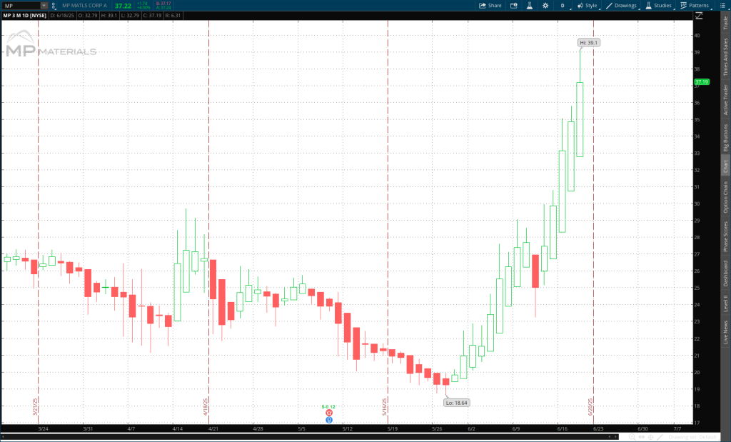Screen dimensions: 731x442
Task: Click the Product Depth icon beside Share
Action: (514, 6)
